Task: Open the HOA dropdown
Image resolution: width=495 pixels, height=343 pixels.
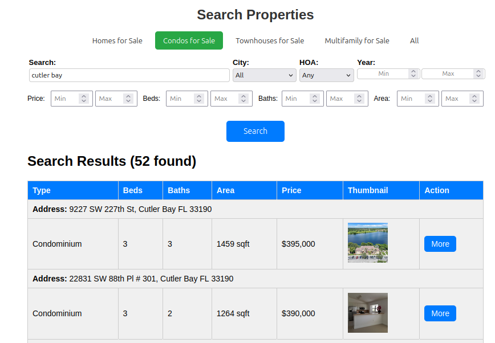Action: click(326, 75)
